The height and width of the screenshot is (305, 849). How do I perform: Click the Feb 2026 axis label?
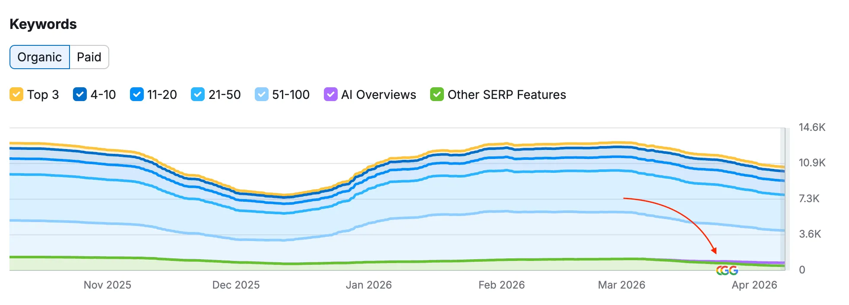click(501, 285)
